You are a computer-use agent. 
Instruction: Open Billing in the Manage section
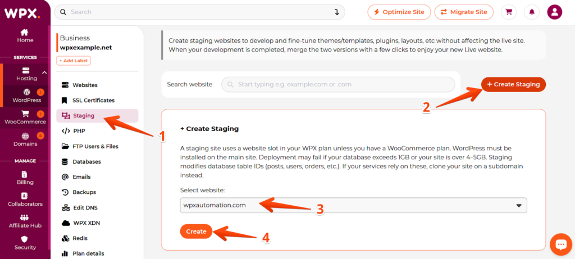point(25,178)
